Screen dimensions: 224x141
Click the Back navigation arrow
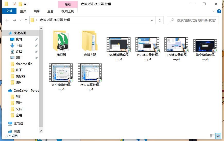tap(7, 20)
